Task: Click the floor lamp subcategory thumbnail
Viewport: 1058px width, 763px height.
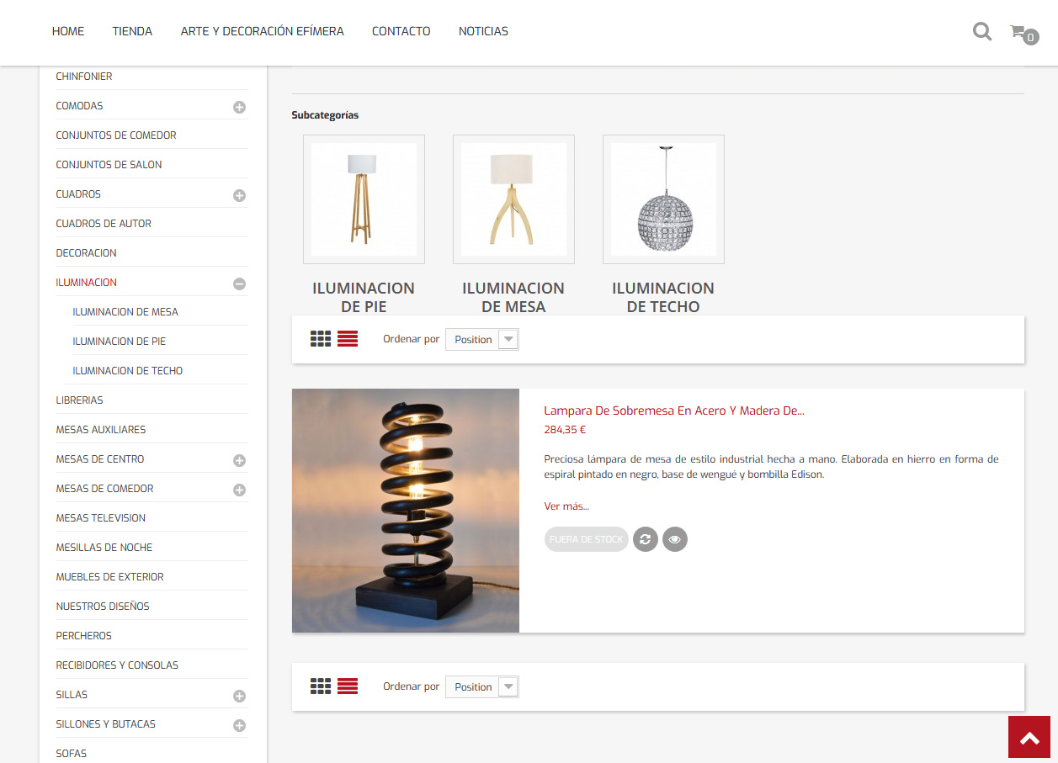Action: coord(364,199)
